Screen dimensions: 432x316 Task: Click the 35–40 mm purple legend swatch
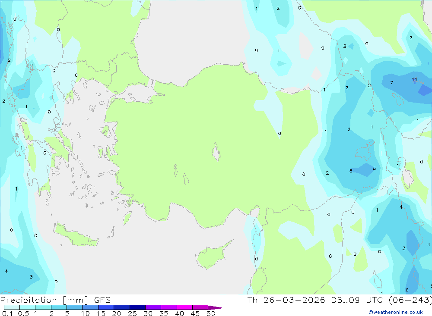[x=169, y=307]
